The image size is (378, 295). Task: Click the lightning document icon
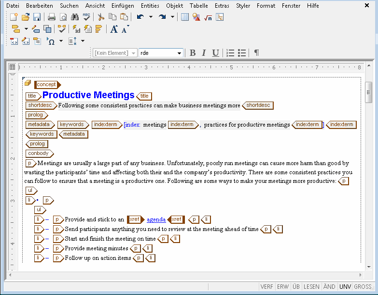coord(88,29)
